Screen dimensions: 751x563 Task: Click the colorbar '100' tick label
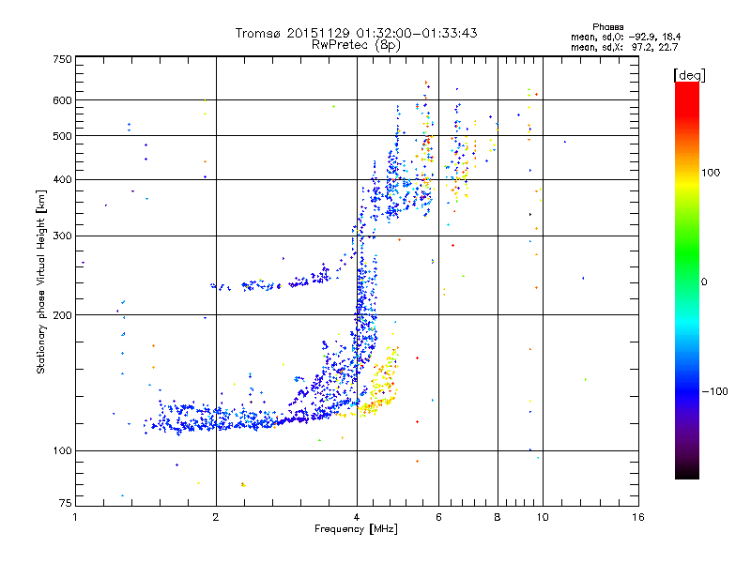click(711, 173)
